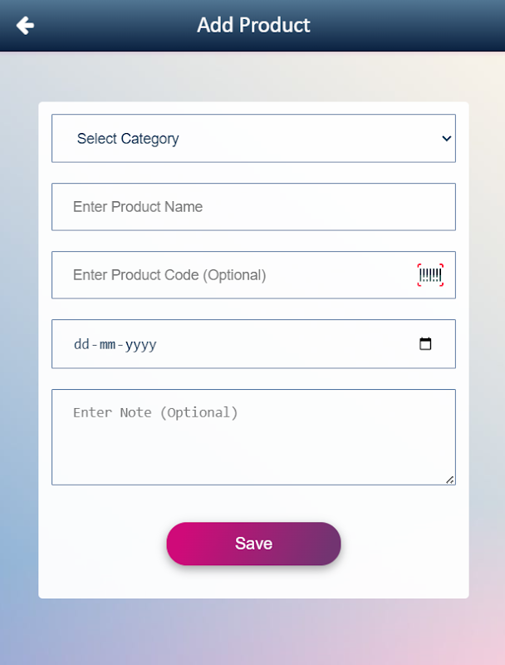Click blank card area below Save button
505x665 pixels.
coord(253,584)
